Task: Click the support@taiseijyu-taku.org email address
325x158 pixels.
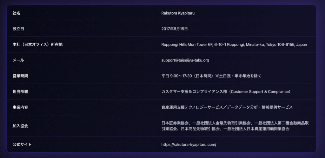Action: point(185,60)
